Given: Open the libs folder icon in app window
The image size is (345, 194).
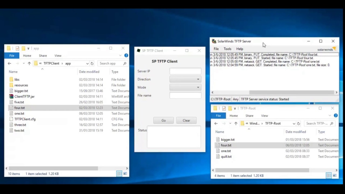Looking at the screenshot, I should coord(11,79).
